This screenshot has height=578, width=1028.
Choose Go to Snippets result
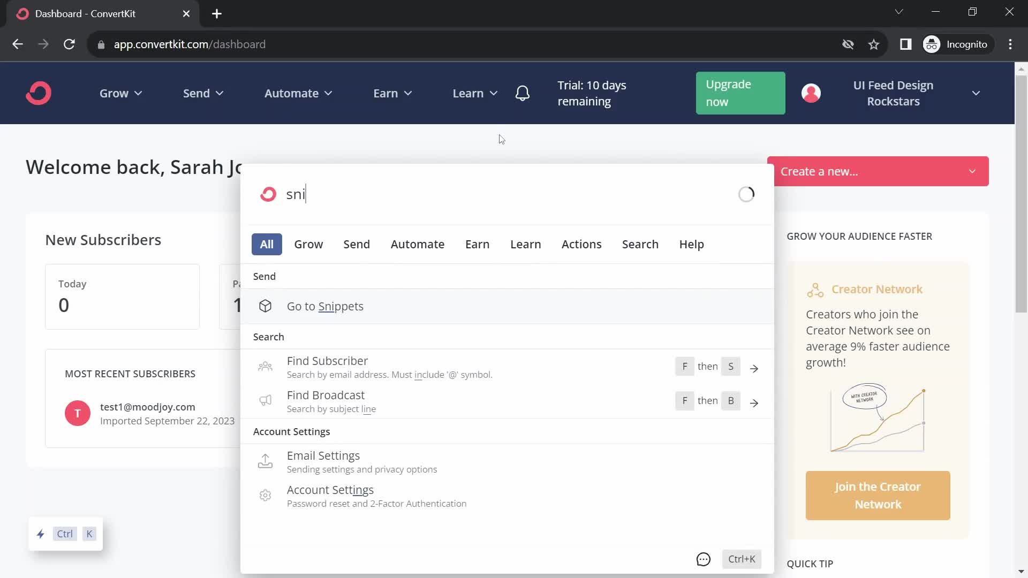pyautogui.click(x=507, y=306)
